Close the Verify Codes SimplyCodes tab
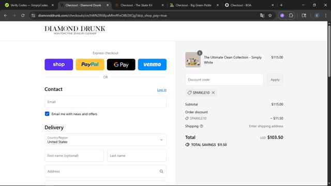The image size is (331, 186). [x=53, y=5]
